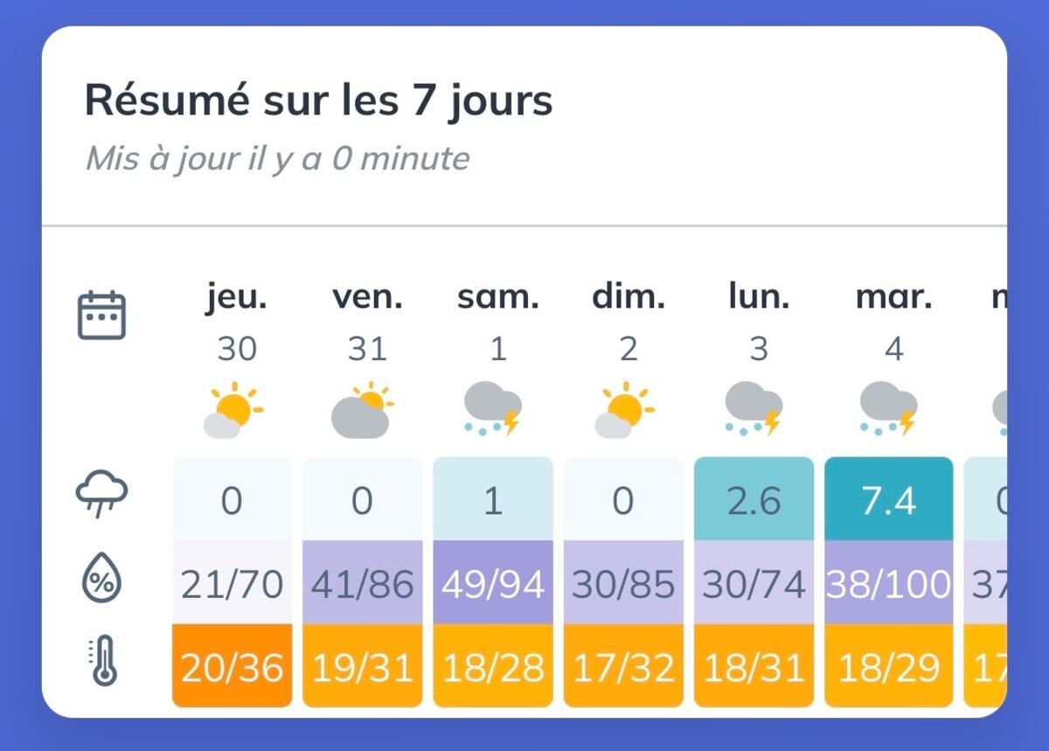Click the Résumé sur les 7 jours title

click(318, 101)
